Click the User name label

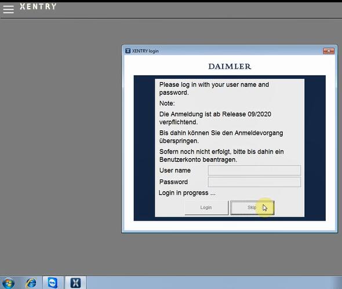click(175, 170)
